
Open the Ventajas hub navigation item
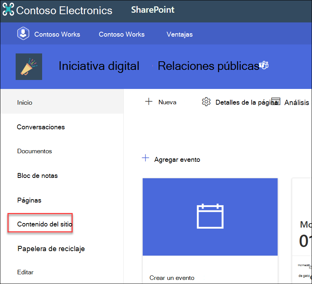(x=179, y=34)
